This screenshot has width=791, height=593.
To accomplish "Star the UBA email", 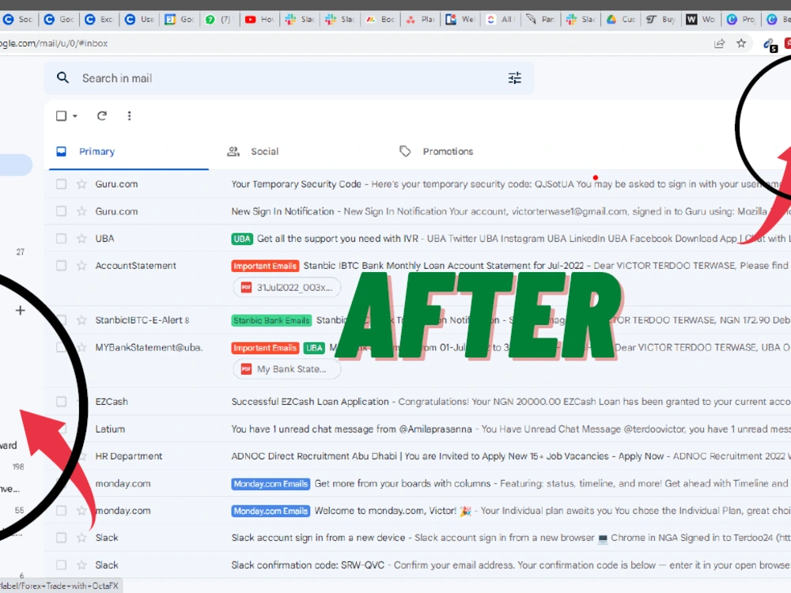I will pyautogui.click(x=81, y=239).
